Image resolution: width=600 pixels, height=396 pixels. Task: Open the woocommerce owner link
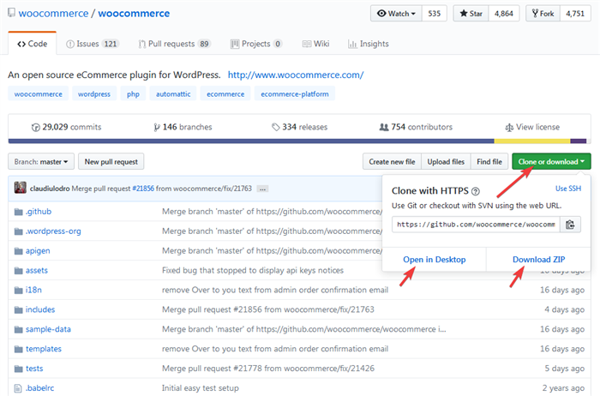[x=53, y=14]
